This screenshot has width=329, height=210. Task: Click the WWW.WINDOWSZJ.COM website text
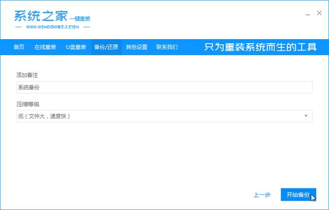tap(52, 26)
